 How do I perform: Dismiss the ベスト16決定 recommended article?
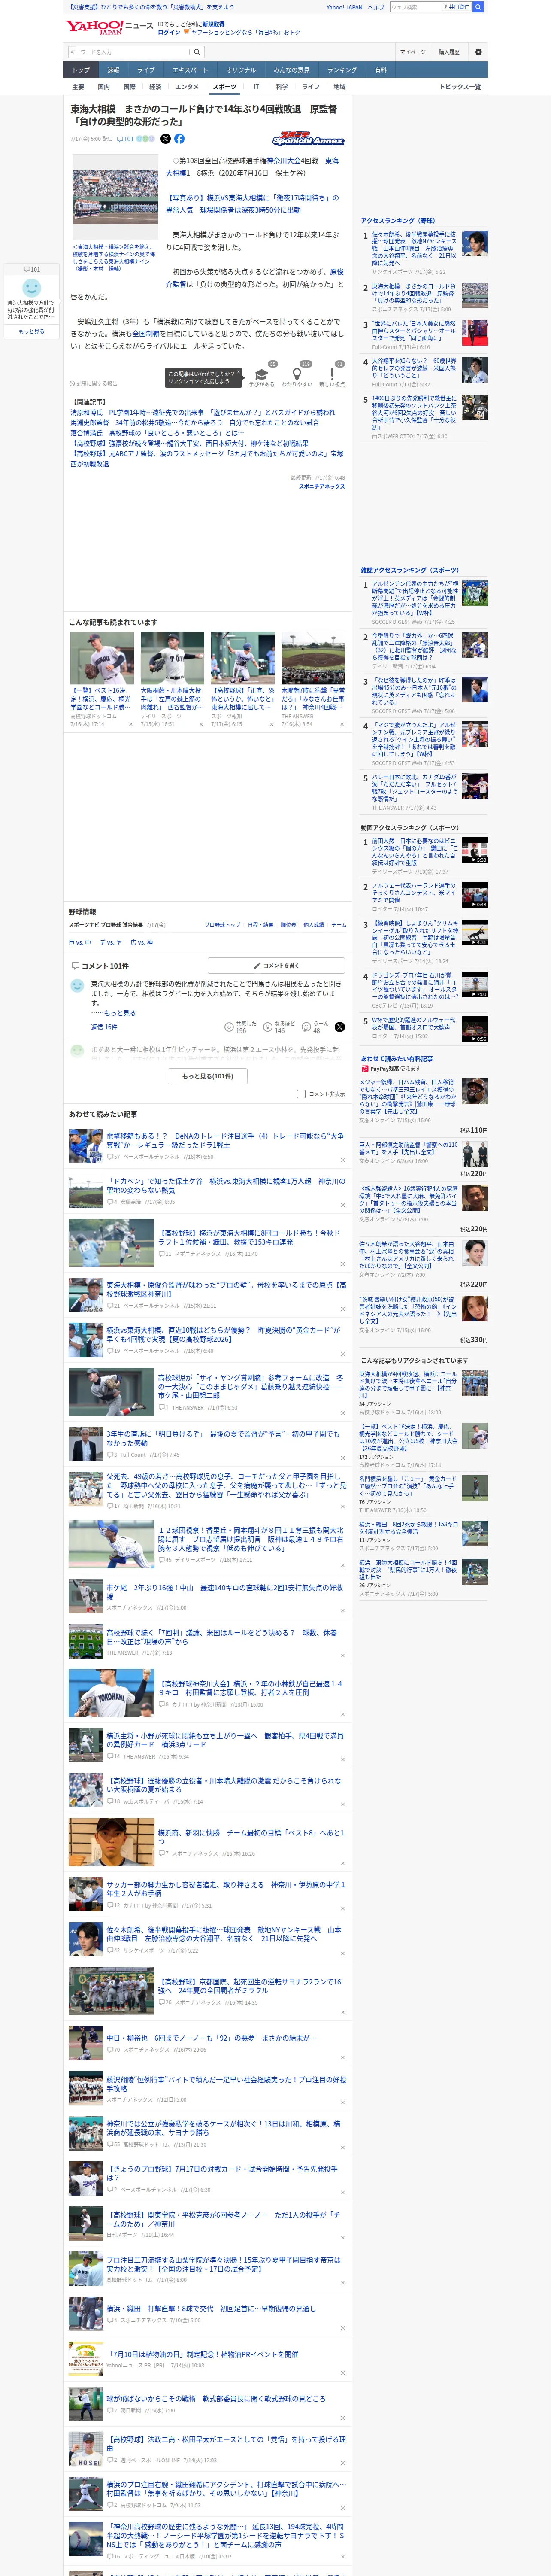tap(130, 724)
